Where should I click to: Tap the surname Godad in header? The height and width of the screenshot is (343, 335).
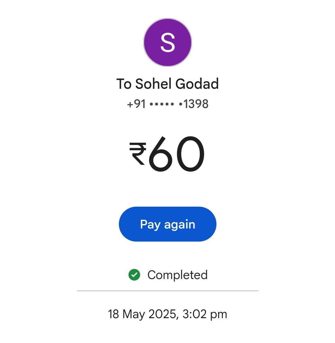pyautogui.click(x=197, y=84)
